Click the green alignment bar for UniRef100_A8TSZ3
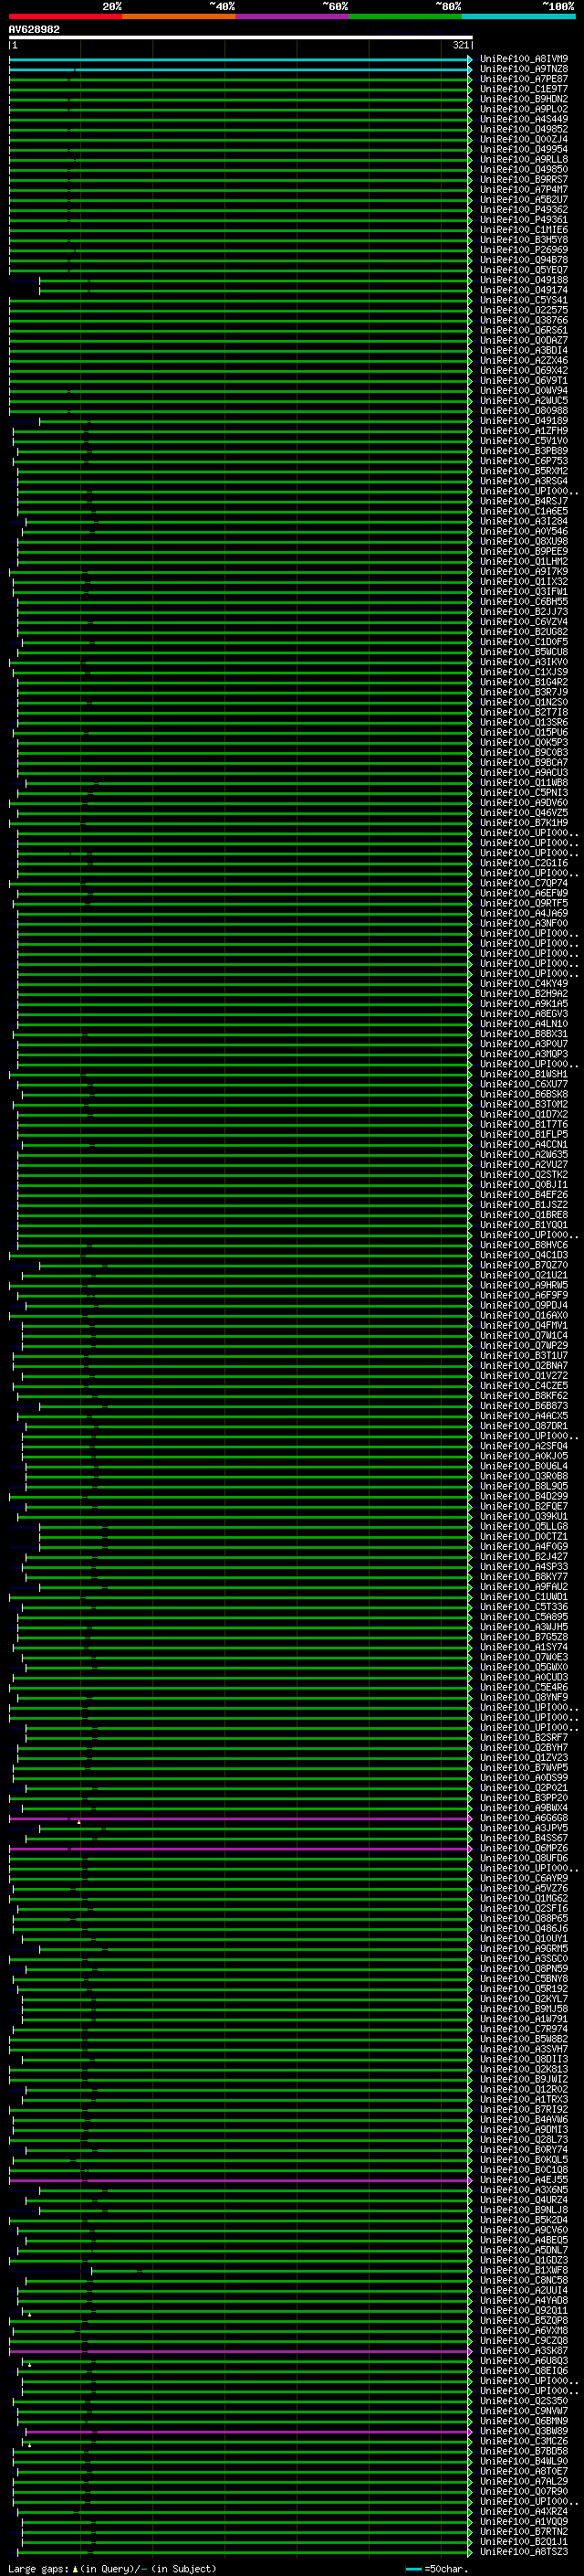This screenshot has height=2576, width=584. click(245, 2552)
